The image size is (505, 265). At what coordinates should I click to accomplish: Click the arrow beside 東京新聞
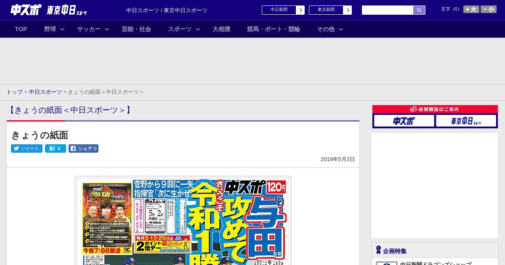point(348,10)
